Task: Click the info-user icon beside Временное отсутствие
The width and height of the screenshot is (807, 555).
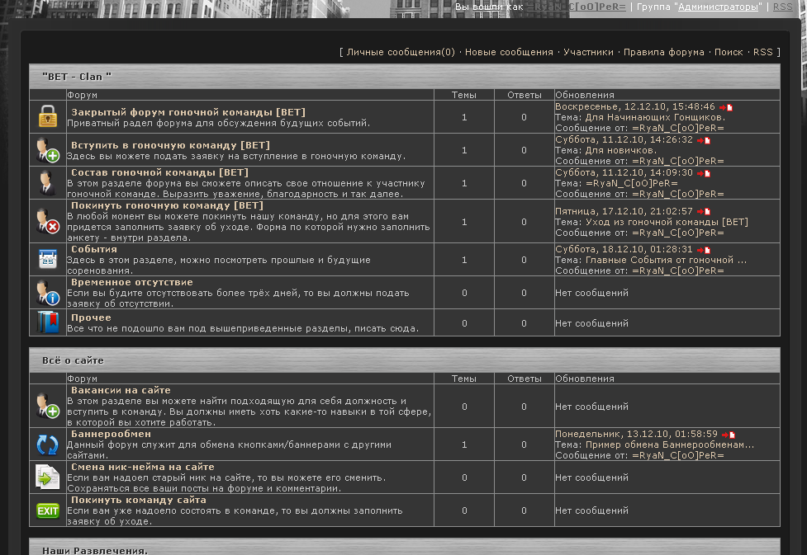Action: tap(48, 293)
